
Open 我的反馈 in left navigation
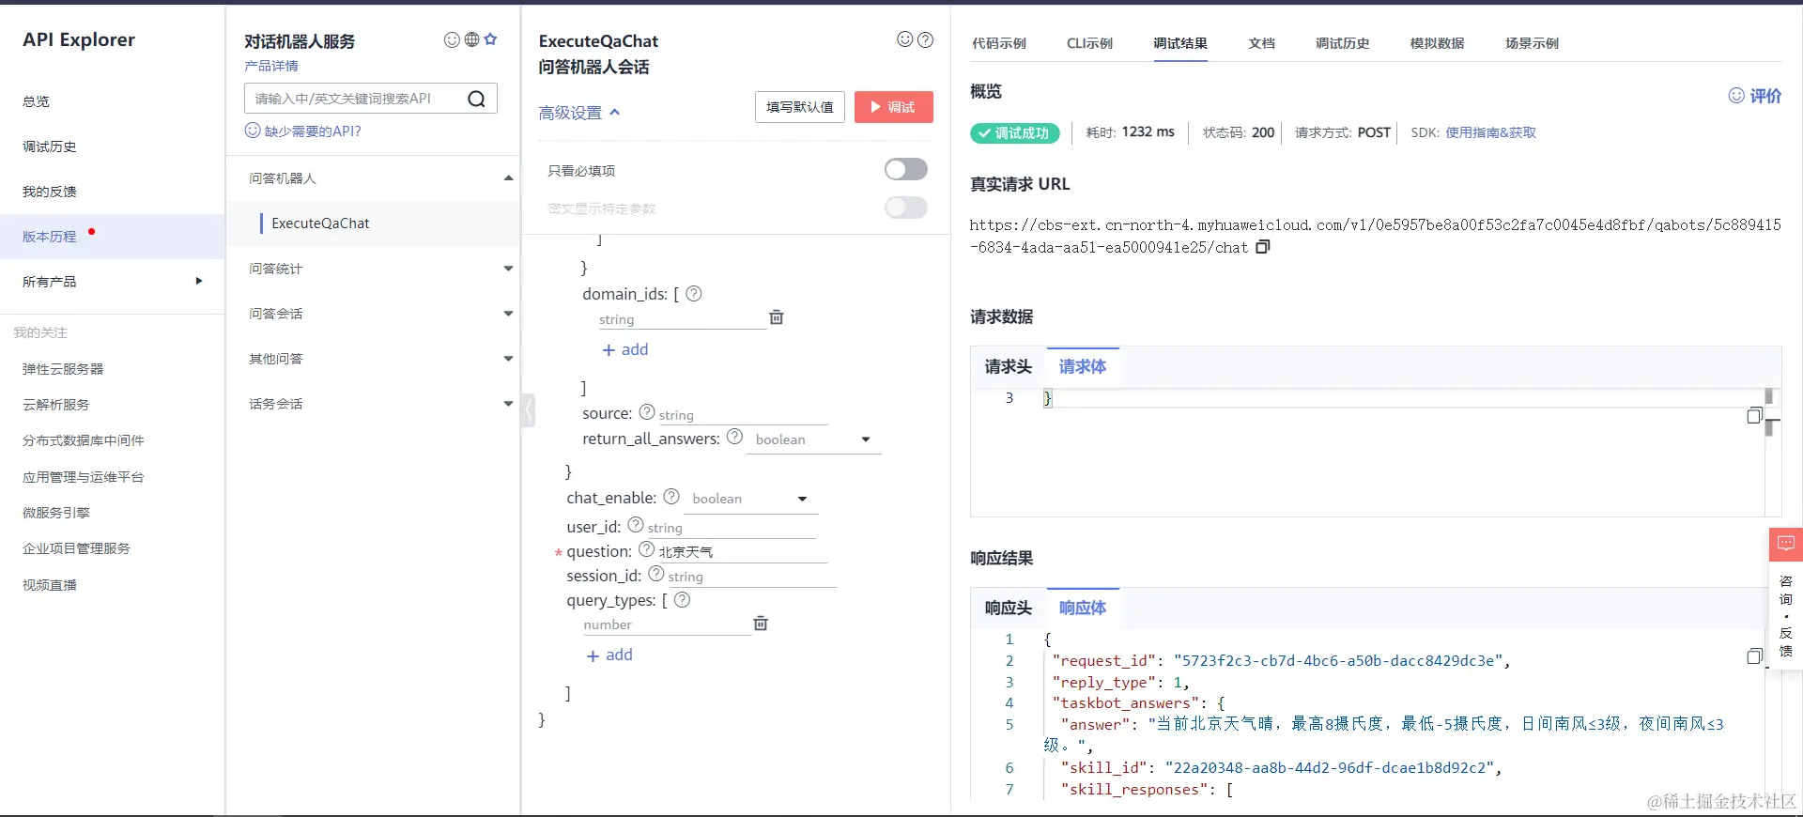click(50, 192)
